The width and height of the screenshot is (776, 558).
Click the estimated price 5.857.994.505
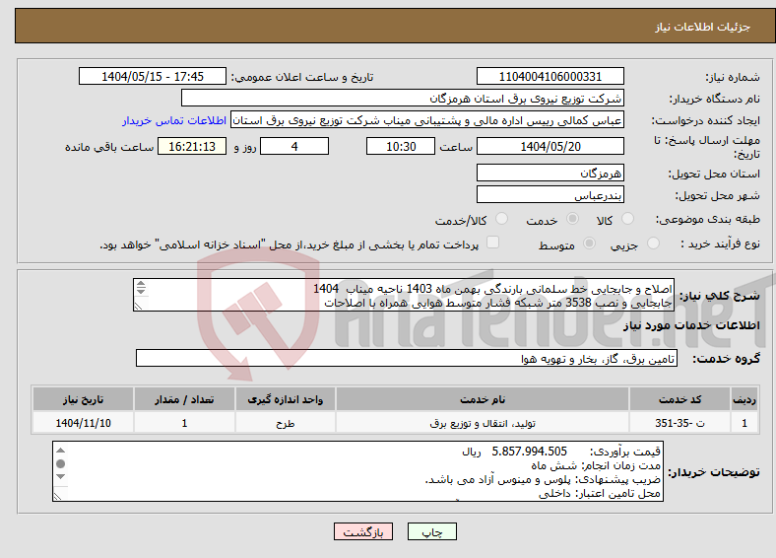[x=529, y=452]
